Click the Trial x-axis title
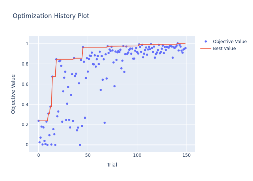The height and width of the screenshot is (181, 253). [x=112, y=165]
